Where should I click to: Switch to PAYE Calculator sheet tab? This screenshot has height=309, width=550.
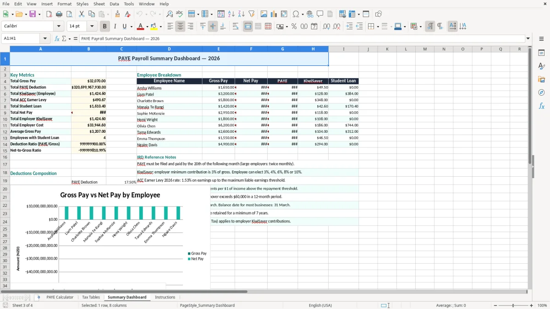(x=60, y=297)
